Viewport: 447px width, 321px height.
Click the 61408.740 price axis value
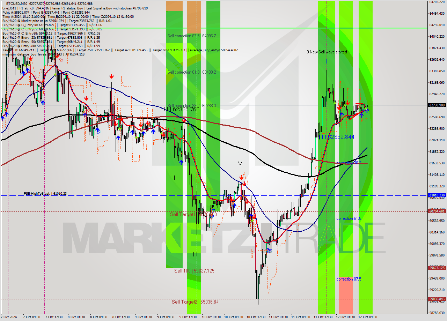(437, 174)
